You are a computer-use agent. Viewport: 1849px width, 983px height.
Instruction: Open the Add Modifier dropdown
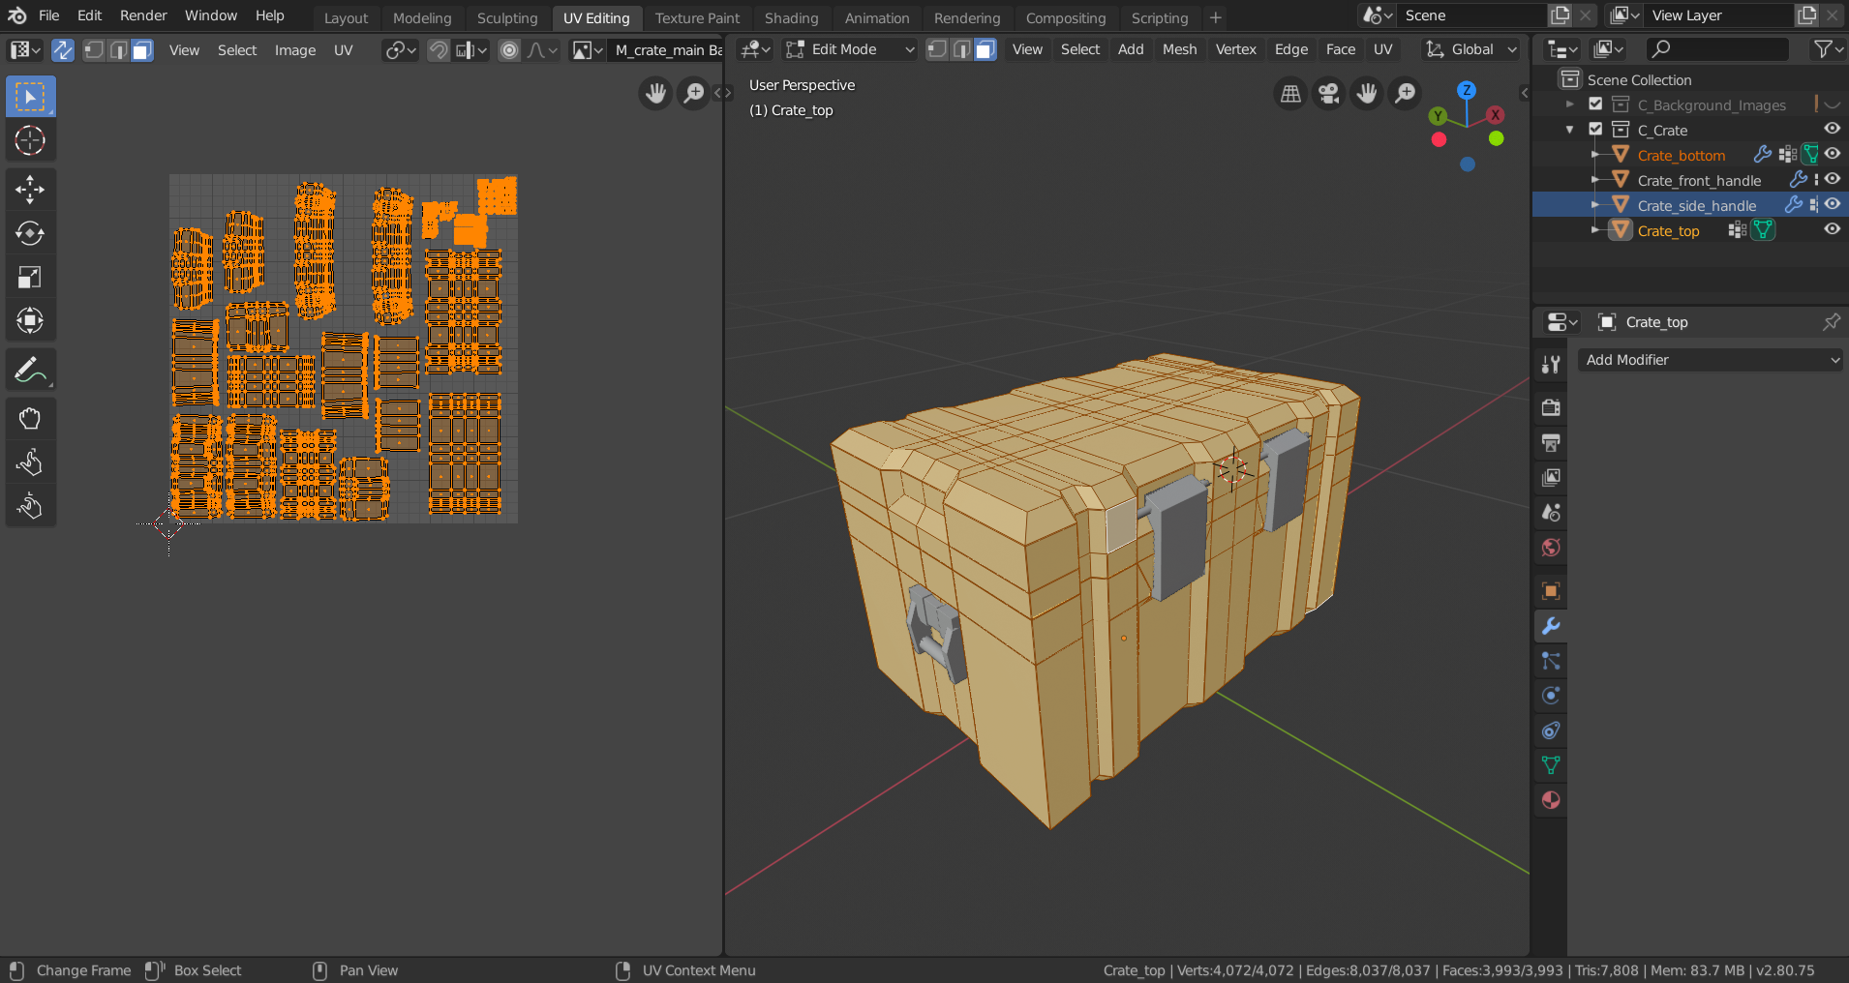[1711, 360]
